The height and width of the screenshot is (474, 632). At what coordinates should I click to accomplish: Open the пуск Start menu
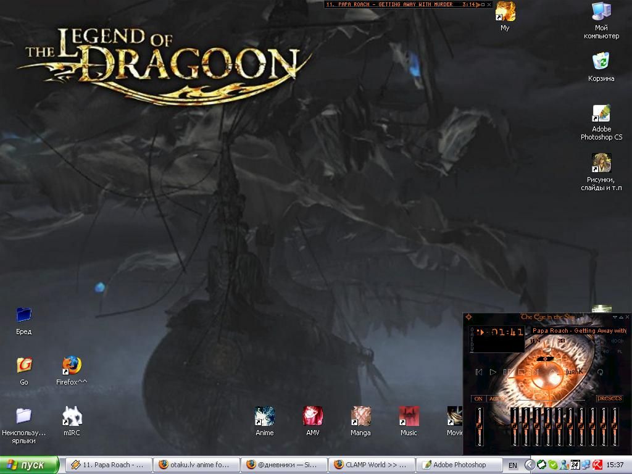pos(30,465)
